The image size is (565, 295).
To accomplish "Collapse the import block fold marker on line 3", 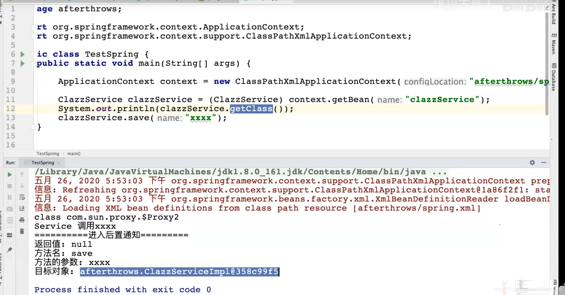I will point(33,27).
